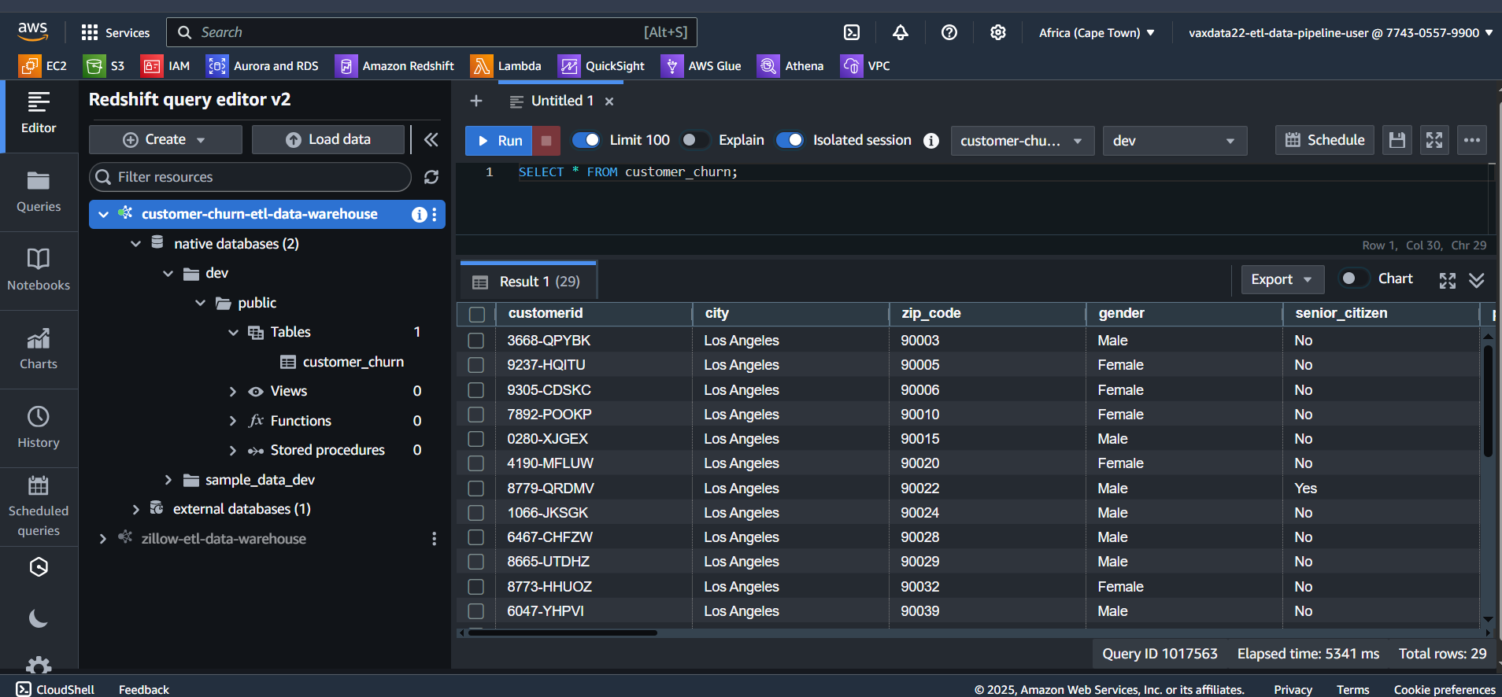The width and height of the screenshot is (1502, 697).
Task: Open the AWS region selector Africa (Cape Town)
Action: point(1097,33)
